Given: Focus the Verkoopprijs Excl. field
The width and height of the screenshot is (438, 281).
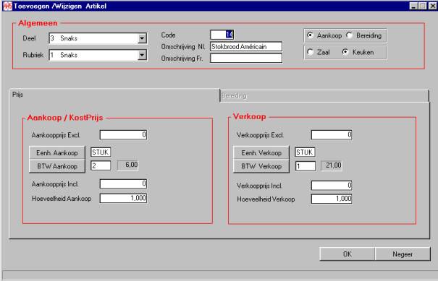Looking at the screenshot, I should 332,135.
